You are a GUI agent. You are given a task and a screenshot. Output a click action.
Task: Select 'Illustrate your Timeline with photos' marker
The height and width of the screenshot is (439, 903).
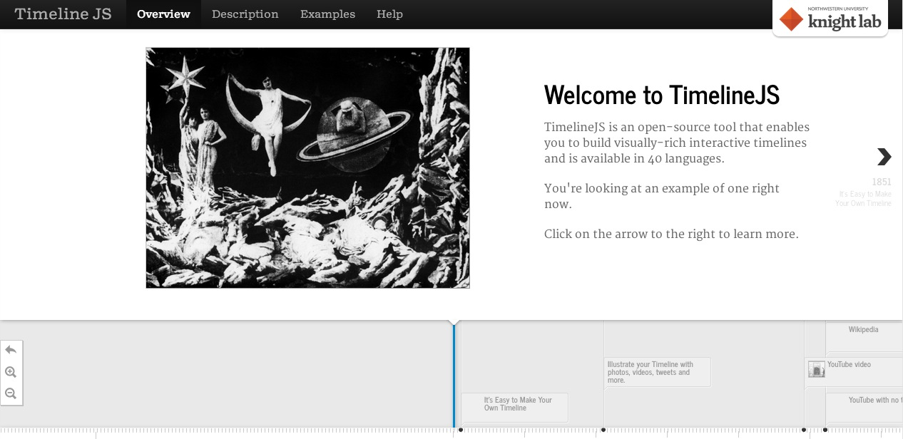click(x=656, y=372)
